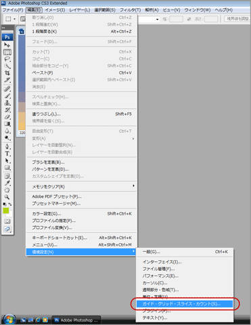Choose 1段階戻る(K) from Edit menu
The image size is (251, 325).
pyautogui.click(x=81, y=31)
